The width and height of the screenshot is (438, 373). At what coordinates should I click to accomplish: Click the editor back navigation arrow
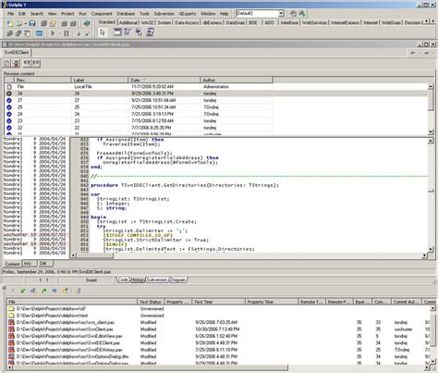413,53
